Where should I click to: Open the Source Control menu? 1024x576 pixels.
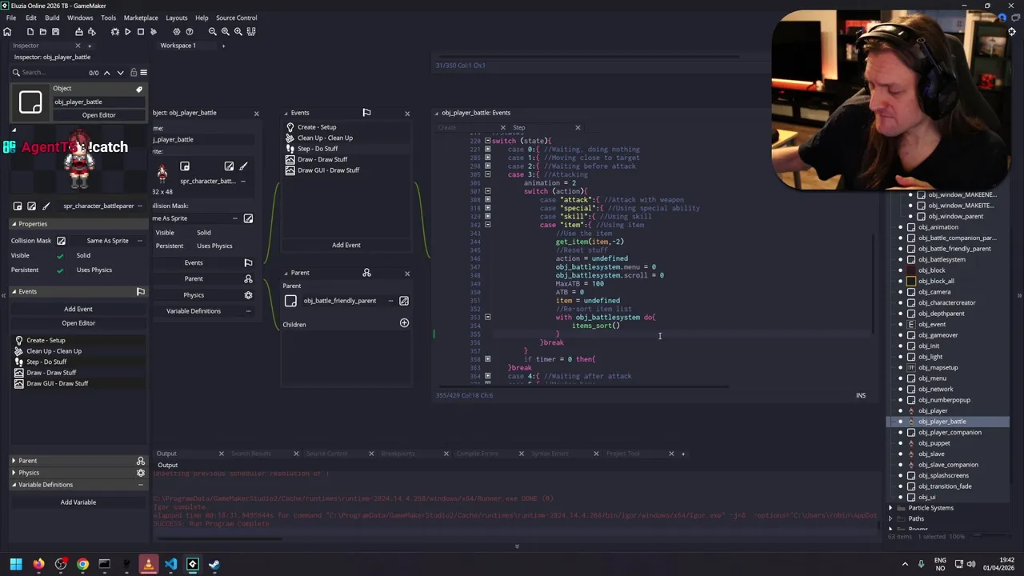[237, 18]
